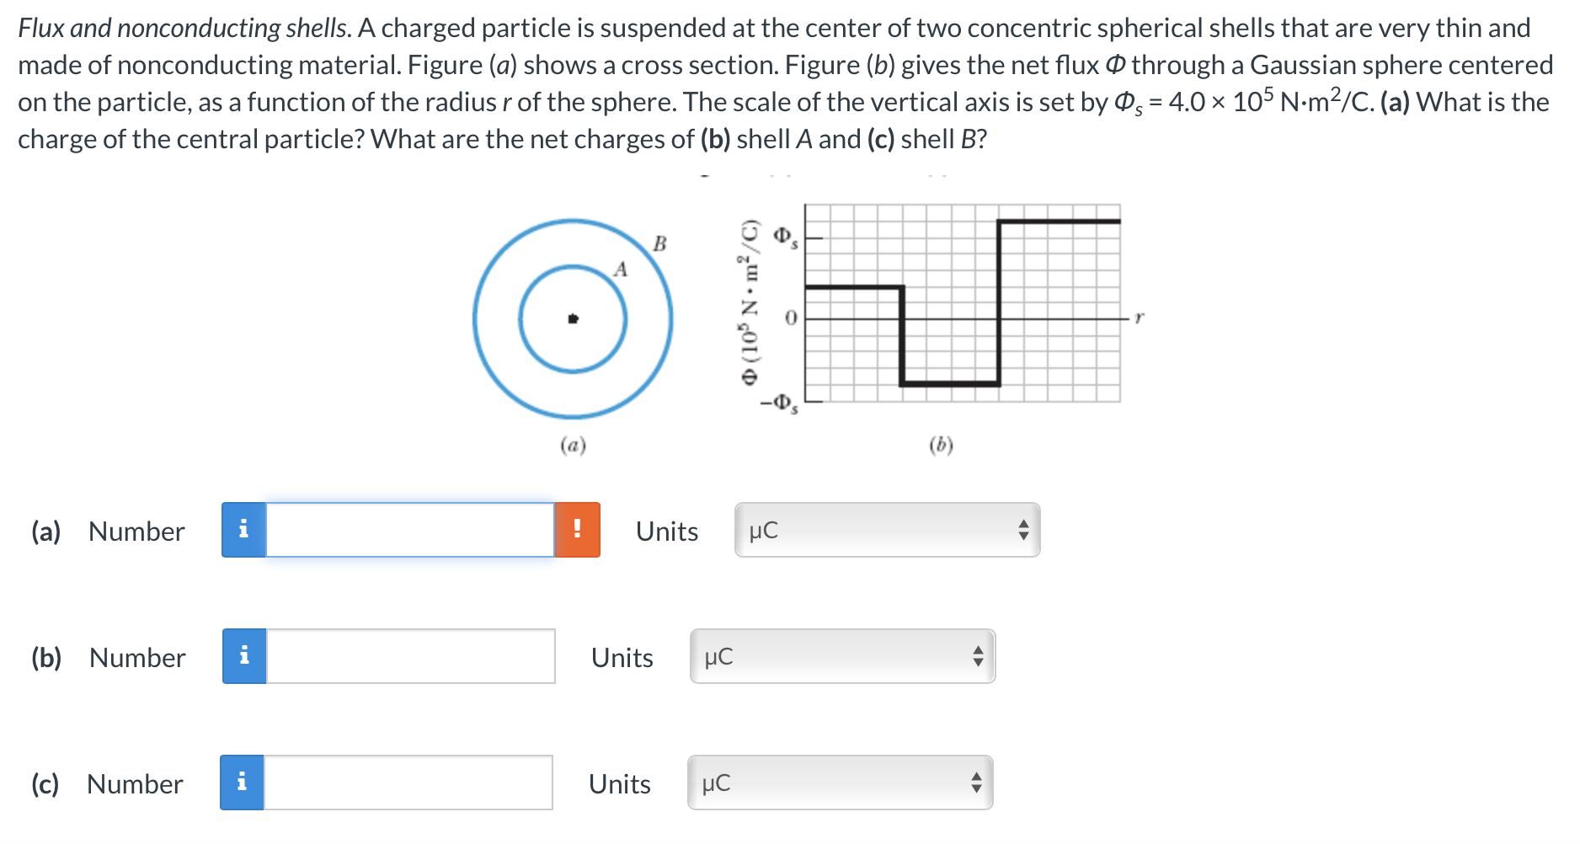
Task: Click shell label B in the cross-section
Action: [660, 244]
